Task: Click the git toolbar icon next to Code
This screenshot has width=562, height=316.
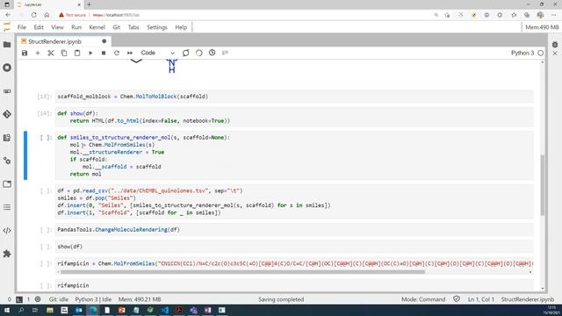Action: (x=185, y=53)
